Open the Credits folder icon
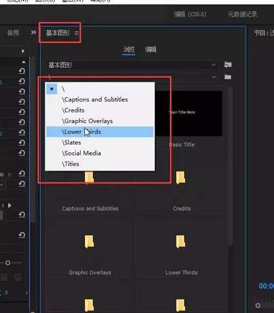The width and height of the screenshot is (274, 313). (181, 177)
